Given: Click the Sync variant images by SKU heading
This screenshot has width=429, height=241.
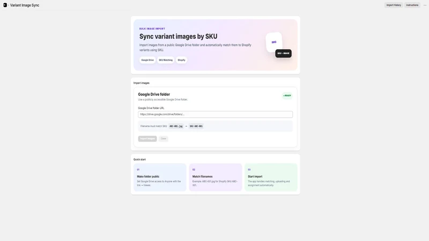Looking at the screenshot, I should click(x=179, y=36).
